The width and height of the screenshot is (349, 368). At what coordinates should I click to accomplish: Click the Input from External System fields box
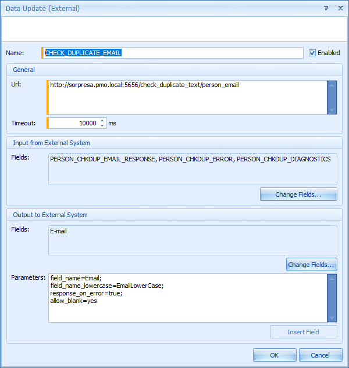(193, 168)
